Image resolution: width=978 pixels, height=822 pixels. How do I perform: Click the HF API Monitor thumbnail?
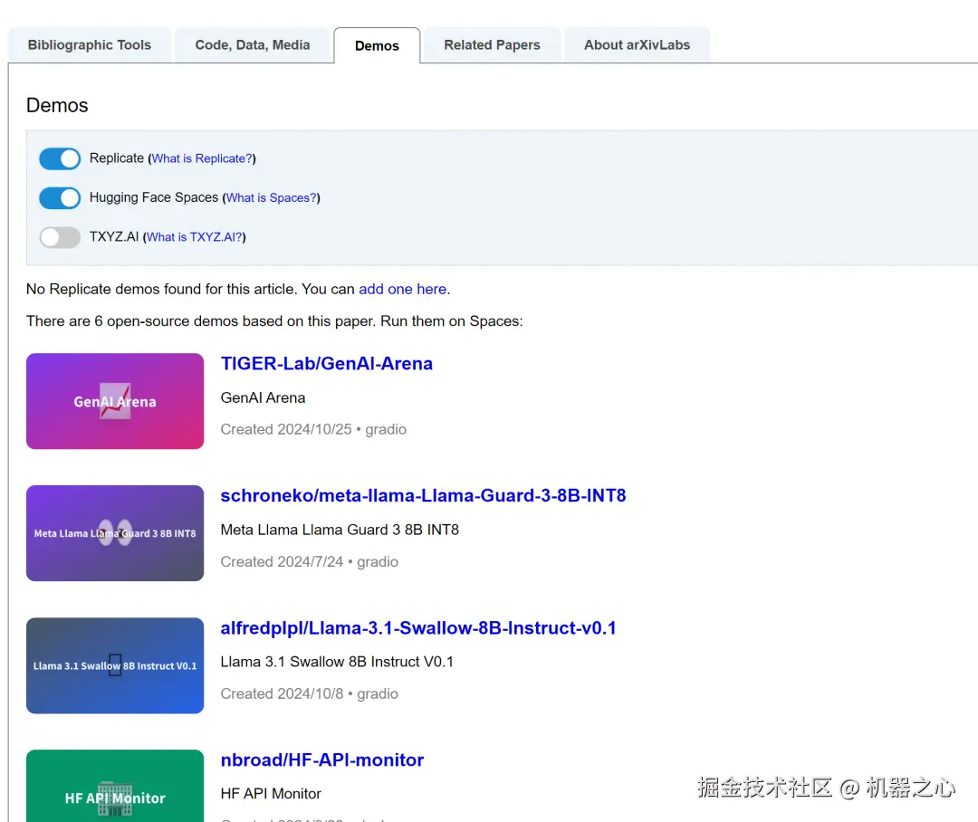(x=115, y=786)
